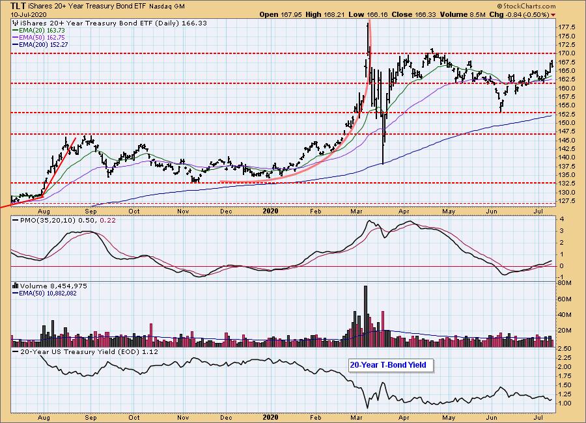Click the Nasdaq GM exchange label

coord(167,7)
